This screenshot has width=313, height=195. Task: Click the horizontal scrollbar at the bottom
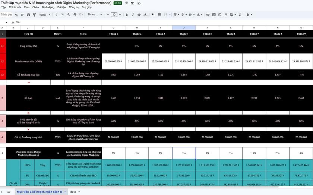coord(139,187)
